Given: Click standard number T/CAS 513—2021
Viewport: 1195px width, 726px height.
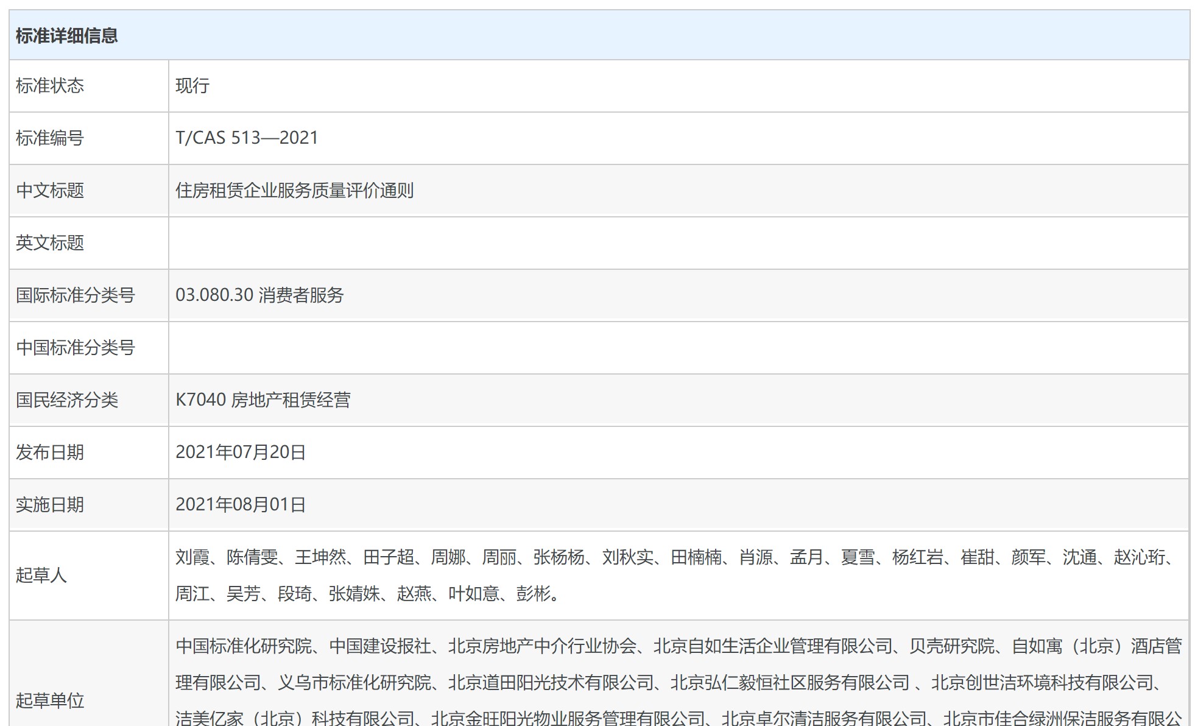Looking at the screenshot, I should click(x=247, y=138).
